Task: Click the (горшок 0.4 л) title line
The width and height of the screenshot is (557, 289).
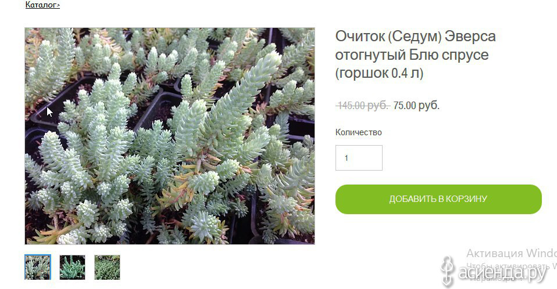Action: tap(380, 73)
